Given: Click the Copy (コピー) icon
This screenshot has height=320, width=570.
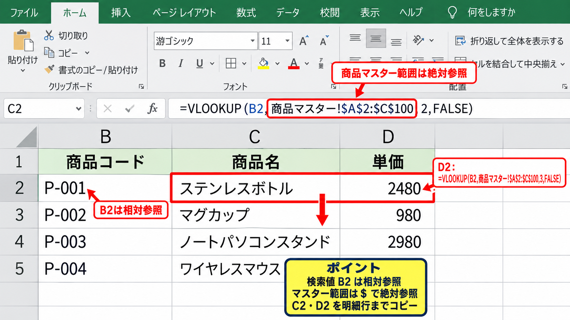Looking at the screenshot, I should [49, 53].
